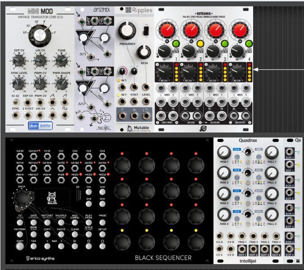The height and width of the screenshot is (270, 304).
Task: Click the V/OCT jack on Ripples
Action: [134, 101]
